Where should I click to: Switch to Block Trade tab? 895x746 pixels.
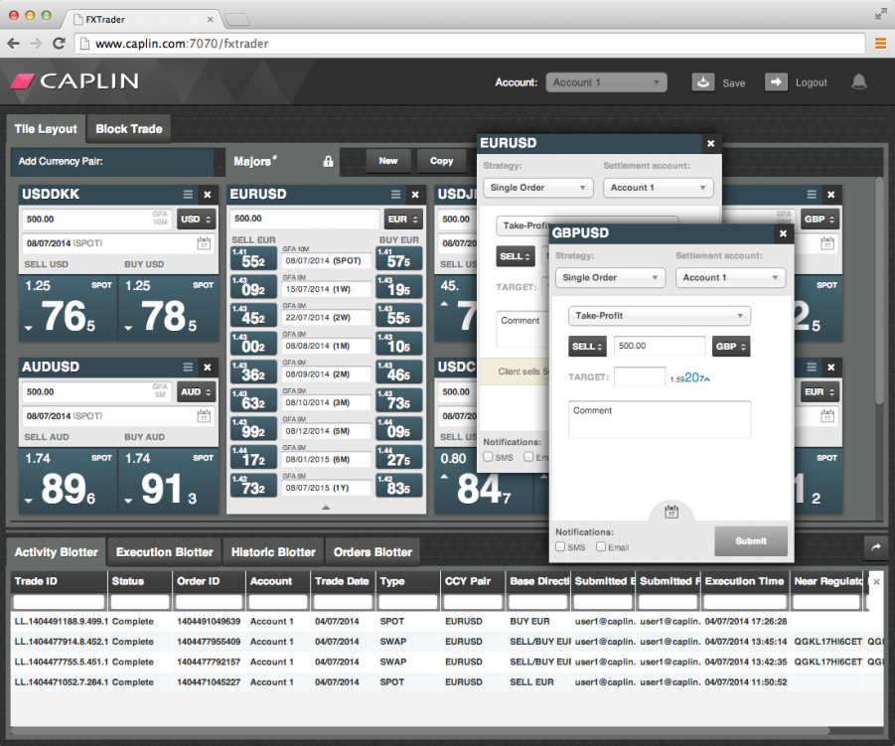pos(129,129)
